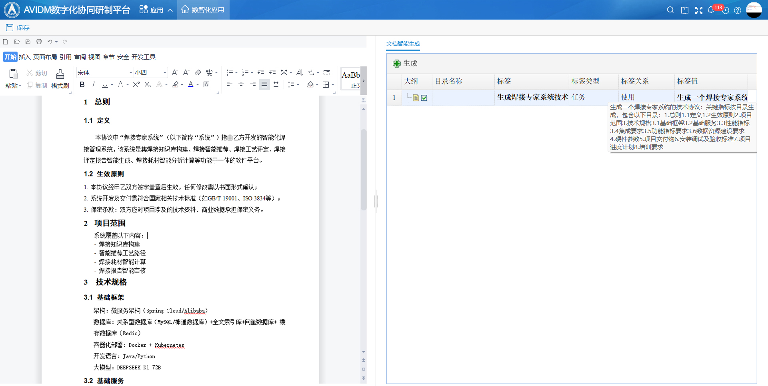The width and height of the screenshot is (768, 386).
Task: Toggle the checkbox in outline row 1
Action: click(424, 98)
